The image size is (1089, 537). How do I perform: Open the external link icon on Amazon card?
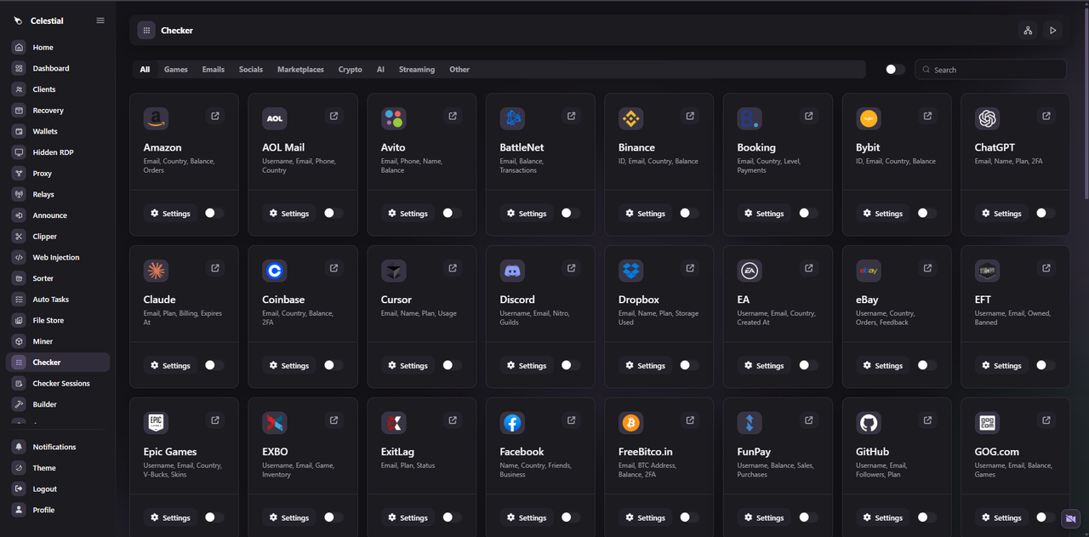click(215, 117)
